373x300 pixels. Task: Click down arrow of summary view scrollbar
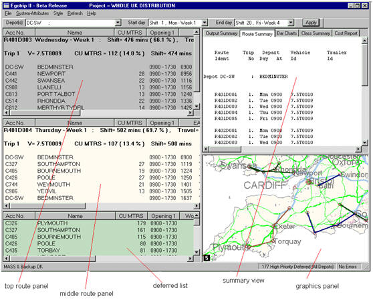[364, 143]
